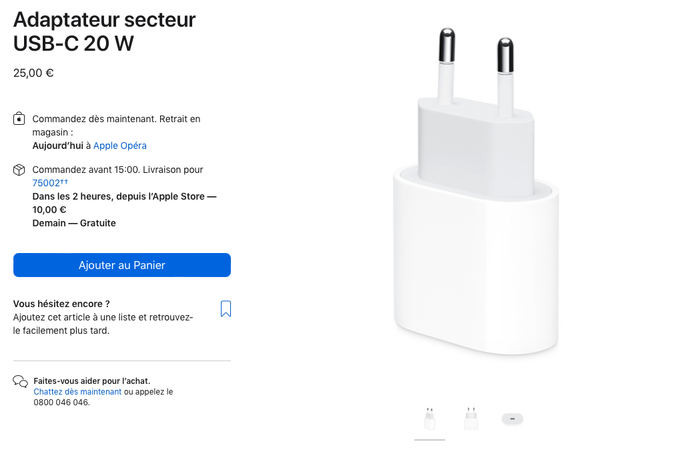This screenshot has width=676, height=474.
Task: Open the Apple Opéra store link
Action: coord(119,146)
